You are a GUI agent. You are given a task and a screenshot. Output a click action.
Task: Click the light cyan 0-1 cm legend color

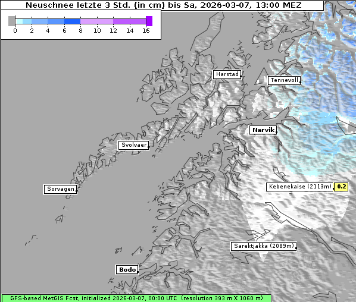[19, 21]
